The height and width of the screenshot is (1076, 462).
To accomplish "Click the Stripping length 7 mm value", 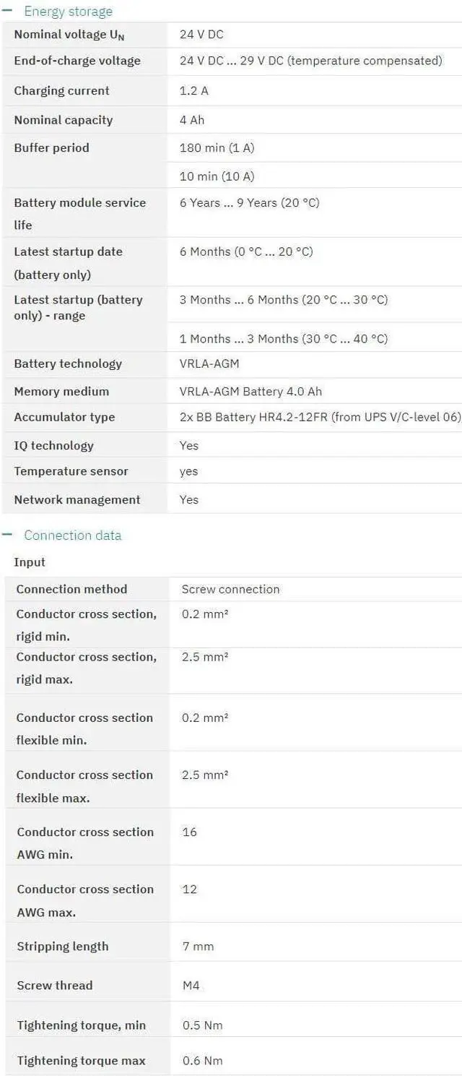I will (x=198, y=946).
